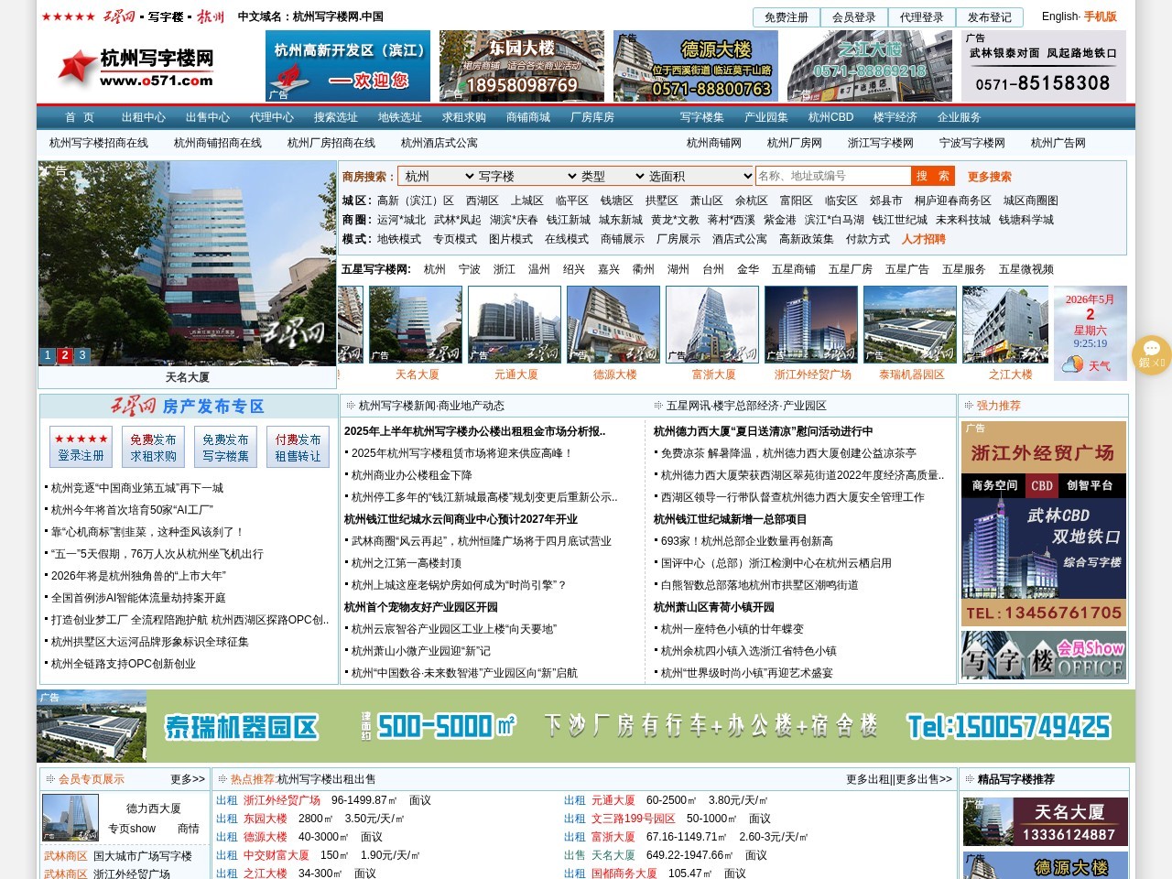The width and height of the screenshot is (1172, 879).
Task: Choose the 地铁模式 mode link
Action: 399,239
